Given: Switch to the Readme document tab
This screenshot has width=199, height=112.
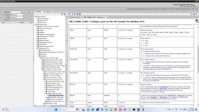Looking at the screenshot, I should [75, 17].
